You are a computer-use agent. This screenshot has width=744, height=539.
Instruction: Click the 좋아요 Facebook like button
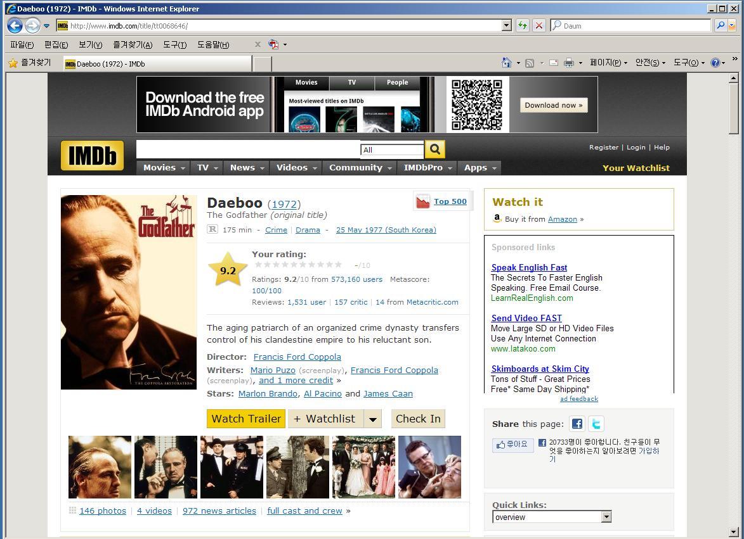coord(513,445)
